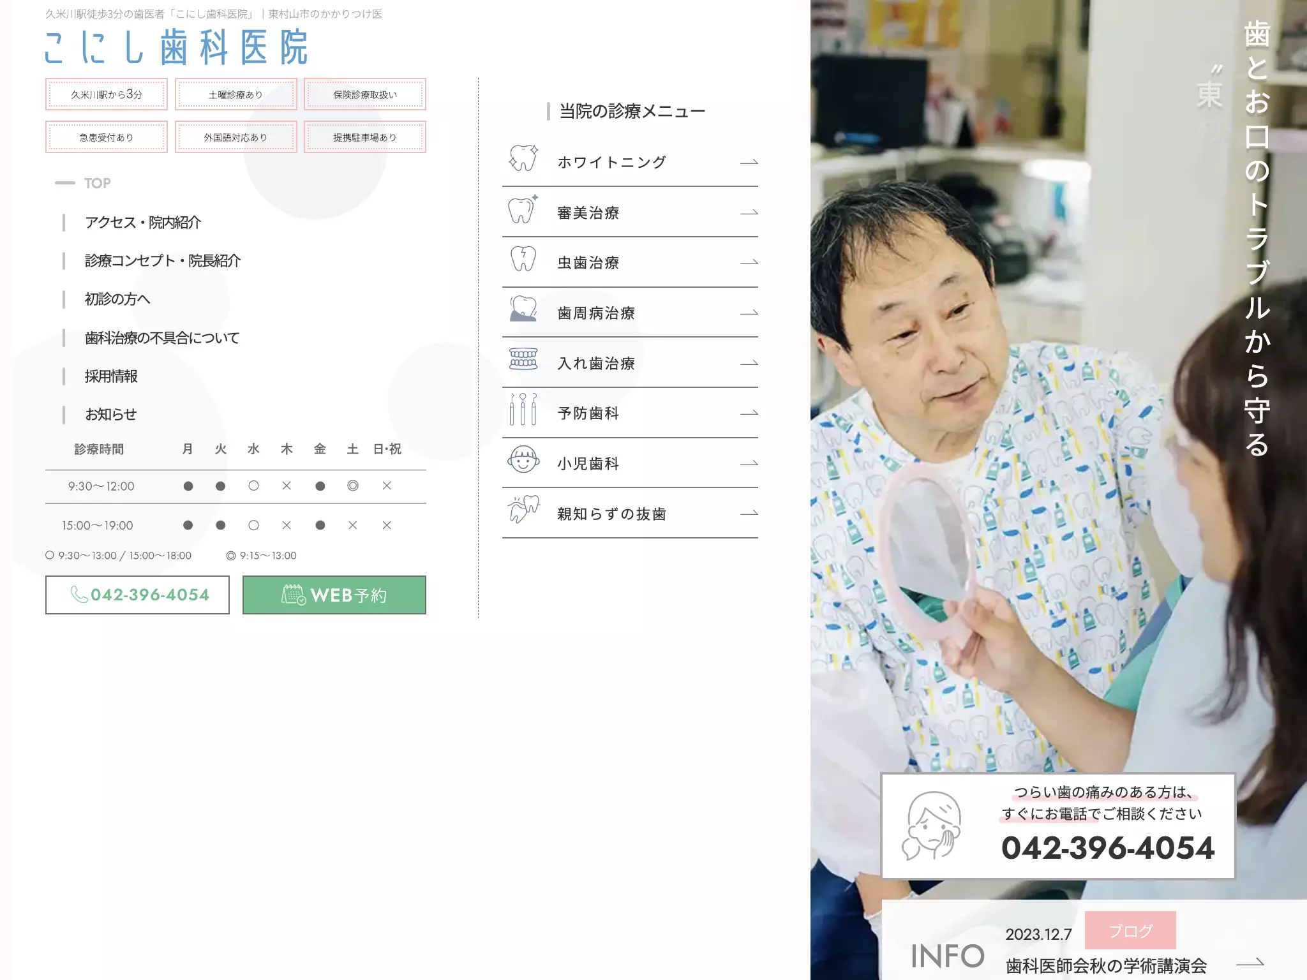Viewport: 1307px width, 980px height.
Task: Click the 提携駐車場あり feature badge
Action: (365, 137)
